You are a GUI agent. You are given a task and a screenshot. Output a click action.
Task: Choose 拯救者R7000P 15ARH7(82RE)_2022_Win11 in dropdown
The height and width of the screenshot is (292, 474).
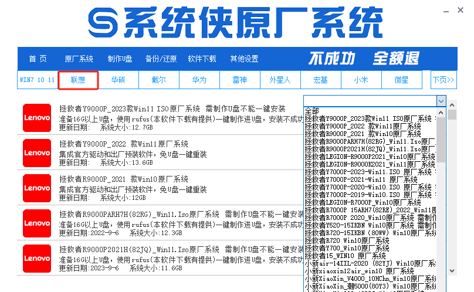(370, 210)
